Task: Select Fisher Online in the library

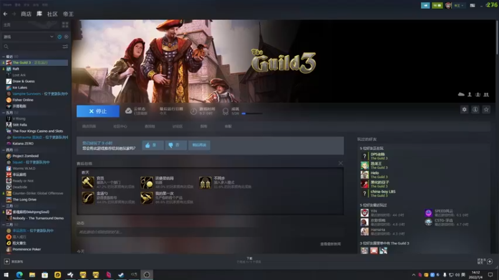Action: (x=23, y=100)
